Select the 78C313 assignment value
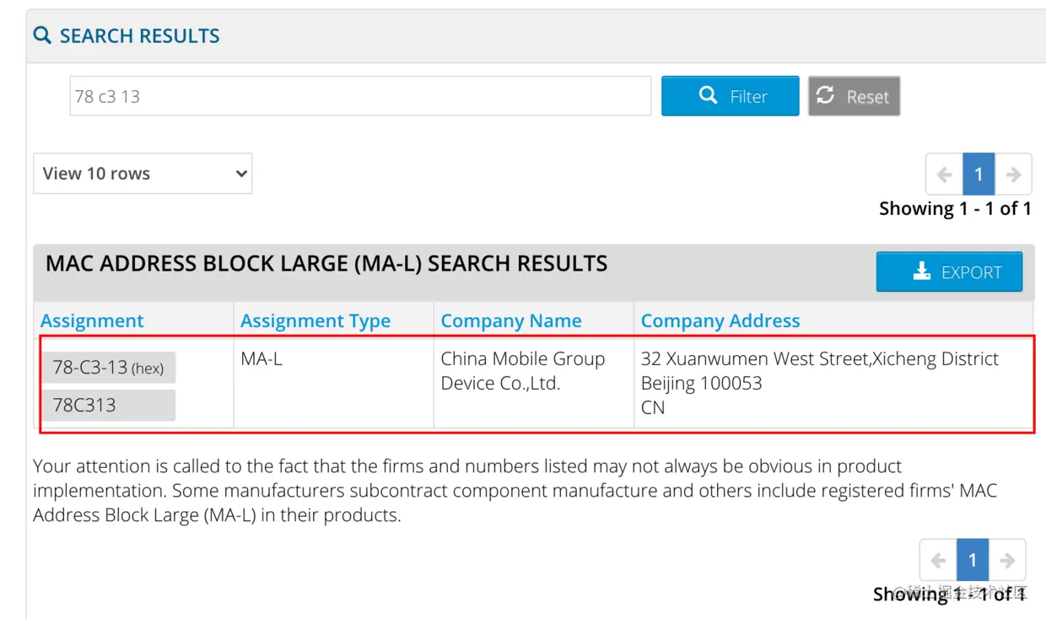Image resolution: width=1046 pixels, height=619 pixels. (x=108, y=405)
